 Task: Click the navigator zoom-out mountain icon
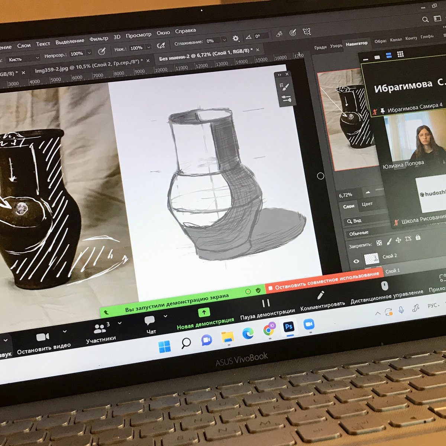pos(368,192)
